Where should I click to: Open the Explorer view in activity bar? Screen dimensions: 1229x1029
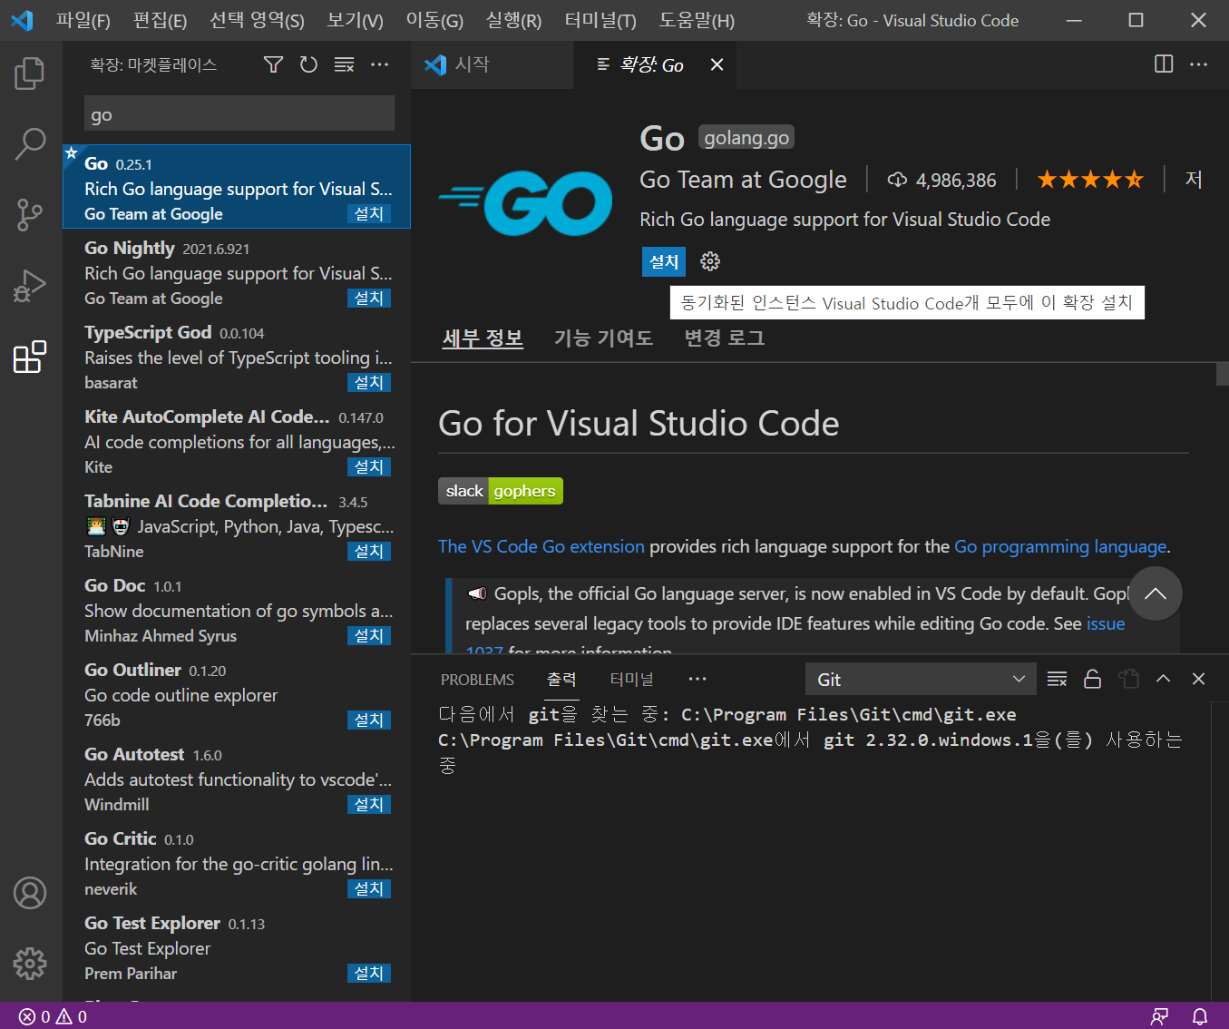(30, 73)
